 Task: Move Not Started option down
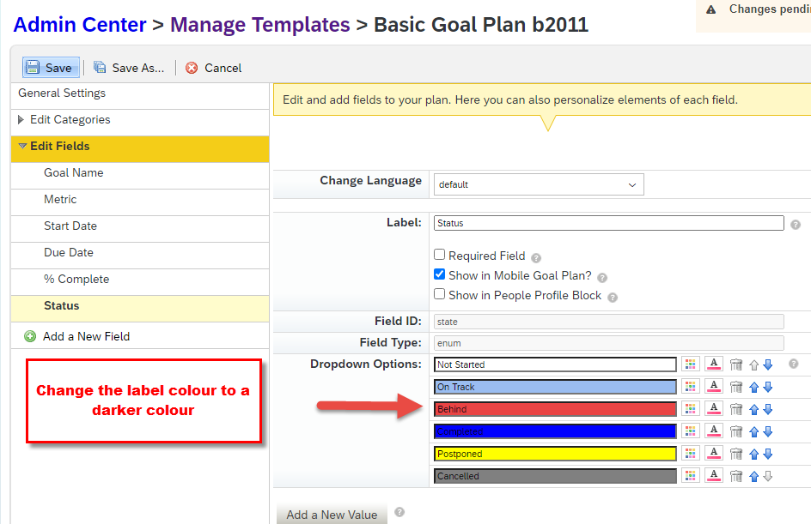click(768, 365)
